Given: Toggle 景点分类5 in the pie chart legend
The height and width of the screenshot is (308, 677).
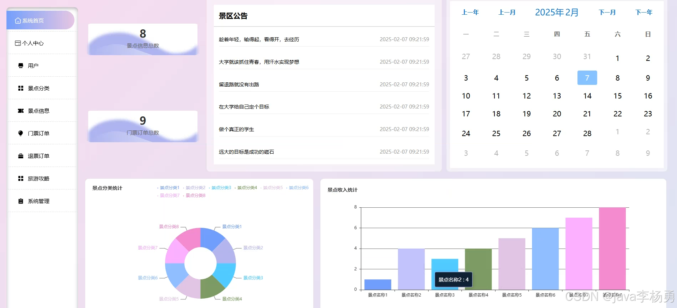Looking at the screenshot, I should click(x=271, y=188).
